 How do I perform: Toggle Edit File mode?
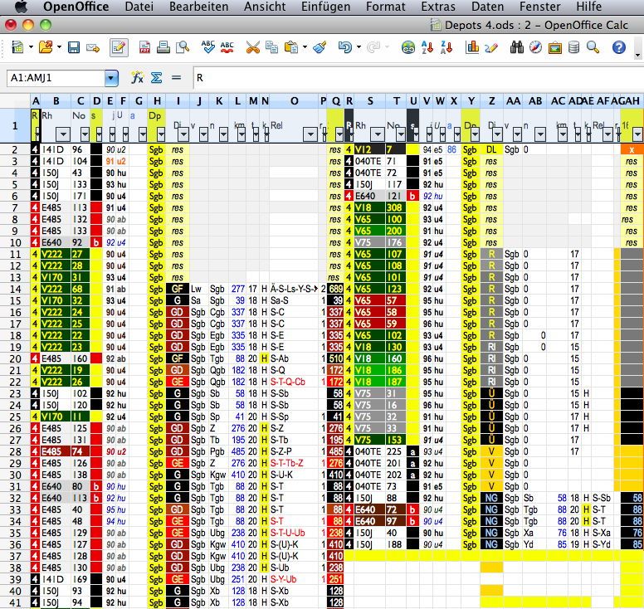(119, 47)
